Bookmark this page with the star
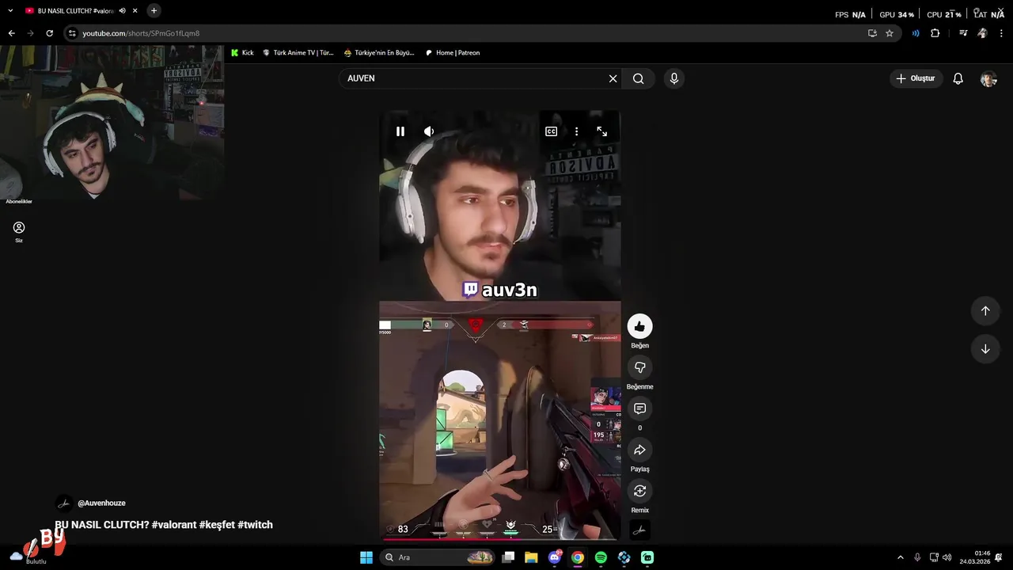1013x570 pixels. coord(890,33)
